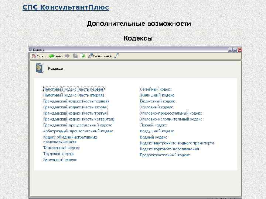
Task: Open Водный кодекс link
Action: coord(154,137)
